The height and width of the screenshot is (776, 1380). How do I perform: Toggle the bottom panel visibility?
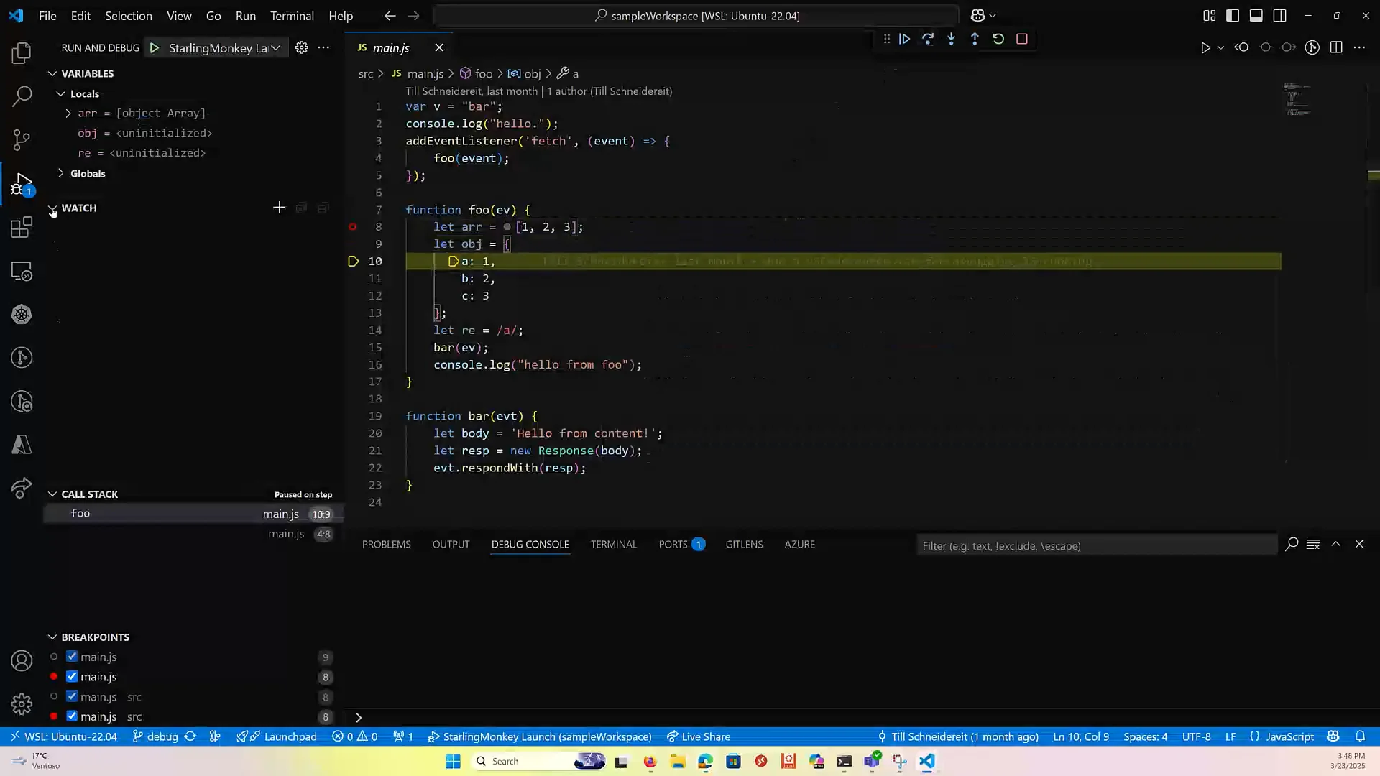[x=1257, y=15]
